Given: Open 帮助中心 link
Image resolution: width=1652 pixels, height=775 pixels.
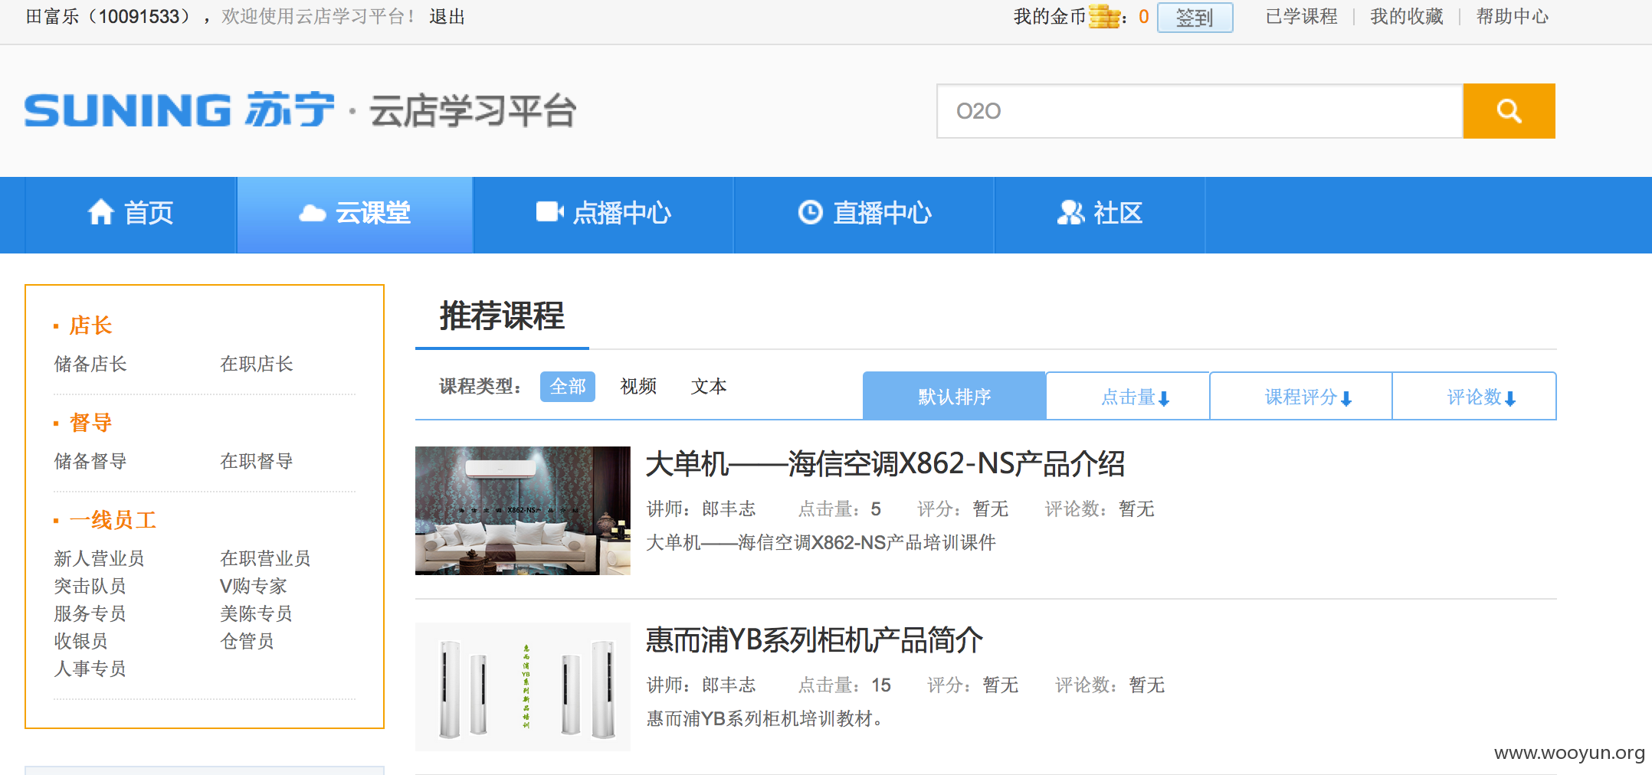Looking at the screenshot, I should tap(1512, 16).
